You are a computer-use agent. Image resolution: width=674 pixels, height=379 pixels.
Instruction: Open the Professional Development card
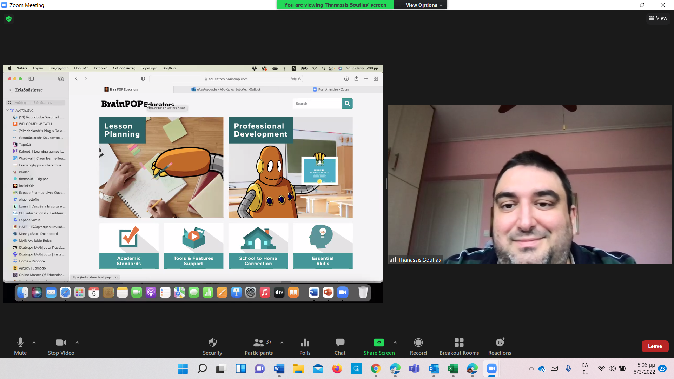(x=291, y=167)
